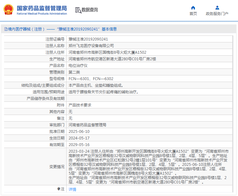Screen dimensions: 238x196
Task: Click the 注册人名称 row label
Action: [55, 46]
